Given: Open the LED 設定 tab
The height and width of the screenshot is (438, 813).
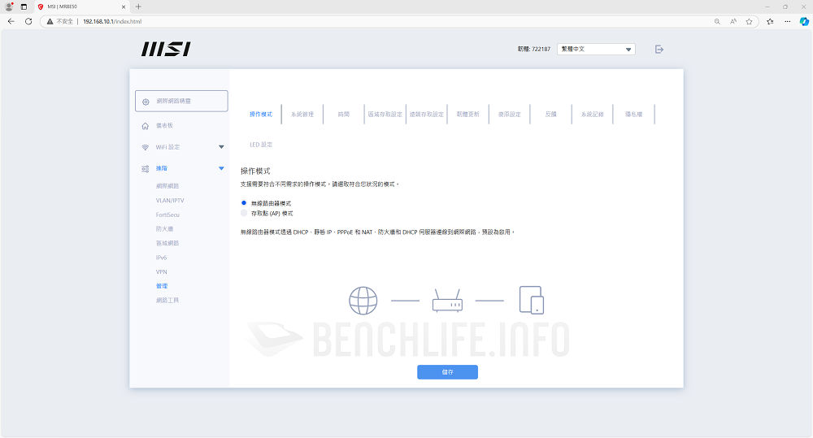Looking at the screenshot, I should click(x=261, y=145).
